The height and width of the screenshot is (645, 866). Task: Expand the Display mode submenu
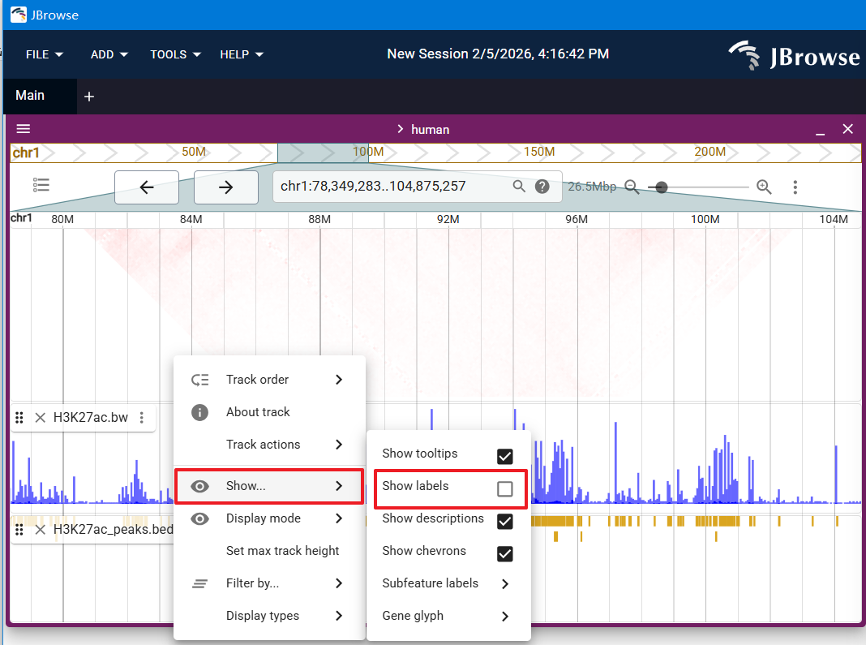click(269, 518)
